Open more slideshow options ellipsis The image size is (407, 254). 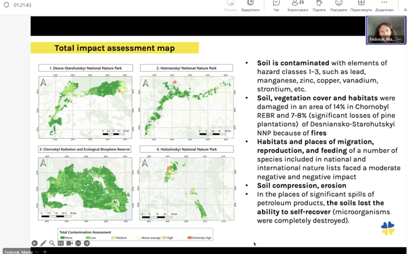point(78,243)
